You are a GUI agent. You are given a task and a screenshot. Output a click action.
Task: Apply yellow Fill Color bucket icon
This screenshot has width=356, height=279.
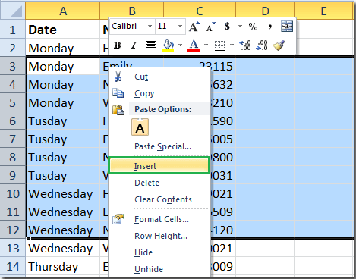click(x=168, y=45)
